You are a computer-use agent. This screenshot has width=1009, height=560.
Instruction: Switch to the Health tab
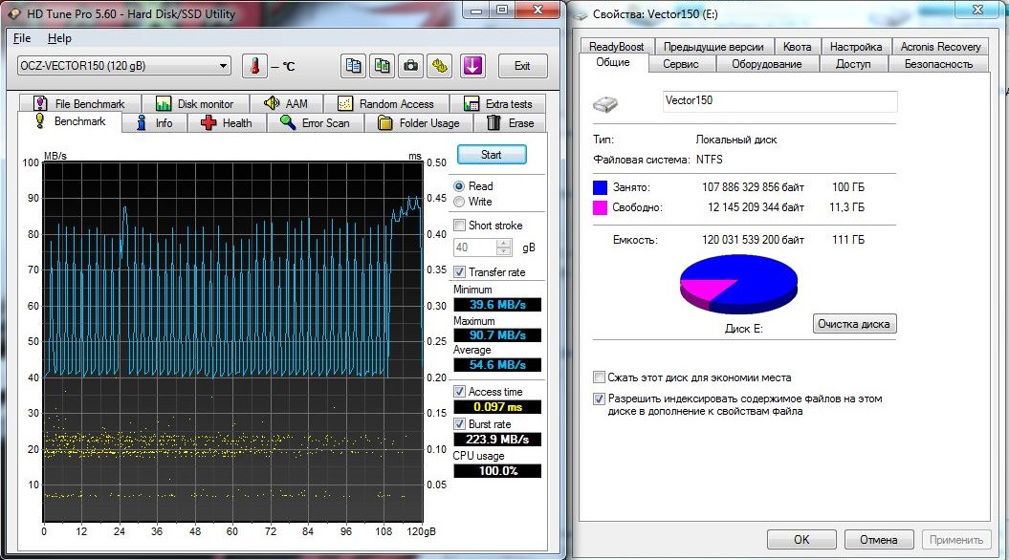pyautogui.click(x=227, y=123)
